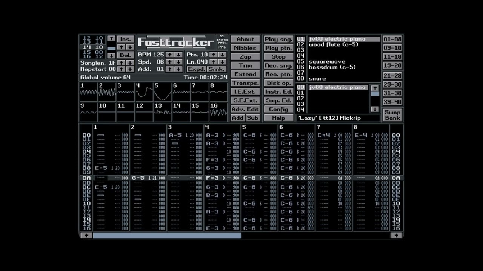Start playback with Play sng.
The width and height of the screenshot is (483, 271).
pyautogui.click(x=278, y=39)
